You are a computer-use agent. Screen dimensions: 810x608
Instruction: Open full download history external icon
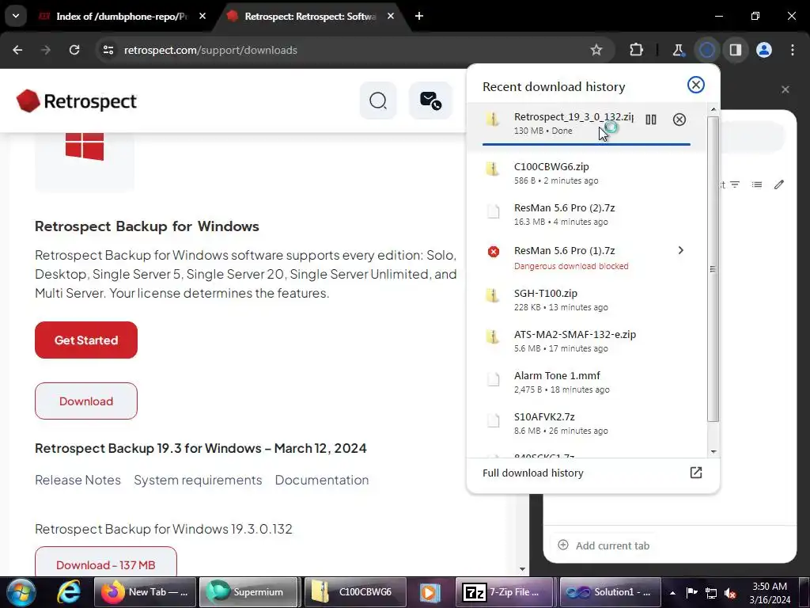coord(696,473)
